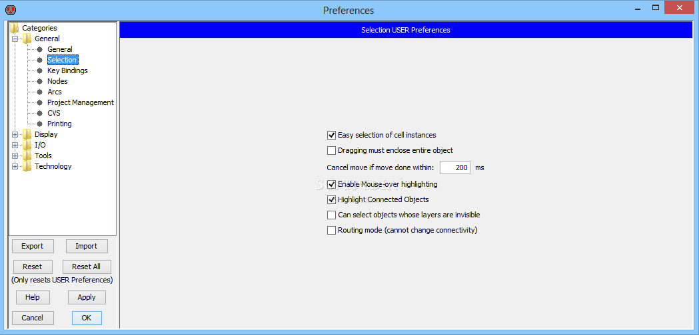Expand the I/O category node
The width and height of the screenshot is (699, 335).
15,145
